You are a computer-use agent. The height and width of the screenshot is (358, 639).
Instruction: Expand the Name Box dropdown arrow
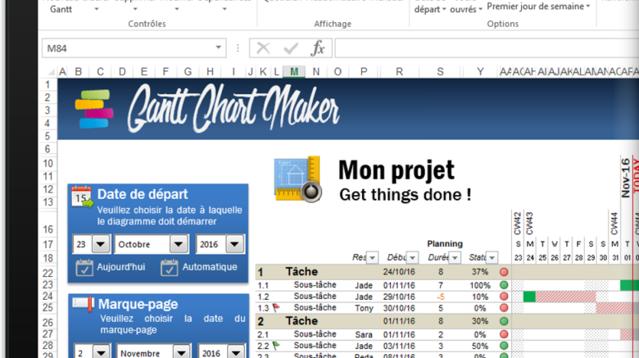(x=218, y=48)
